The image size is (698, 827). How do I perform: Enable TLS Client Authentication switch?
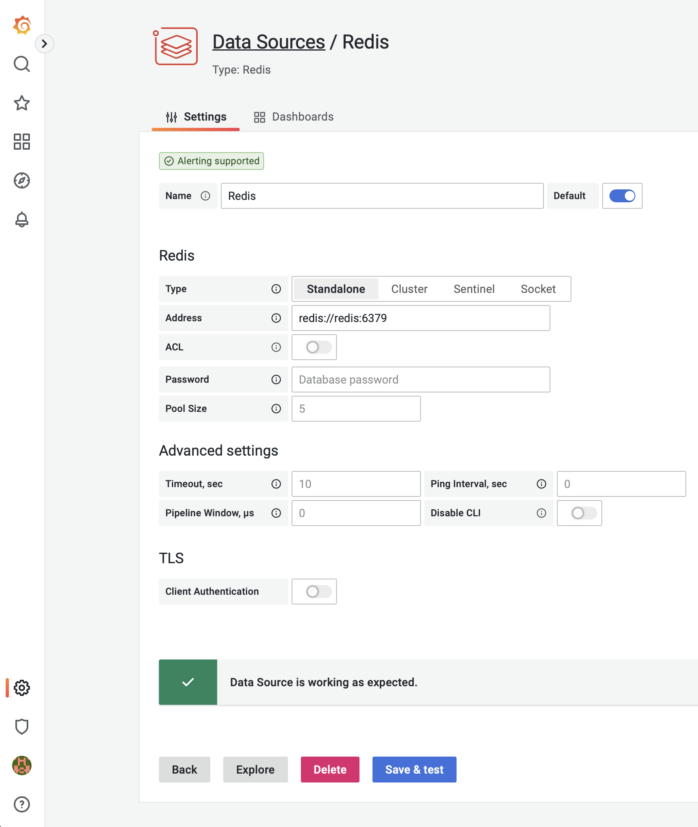[319, 592]
